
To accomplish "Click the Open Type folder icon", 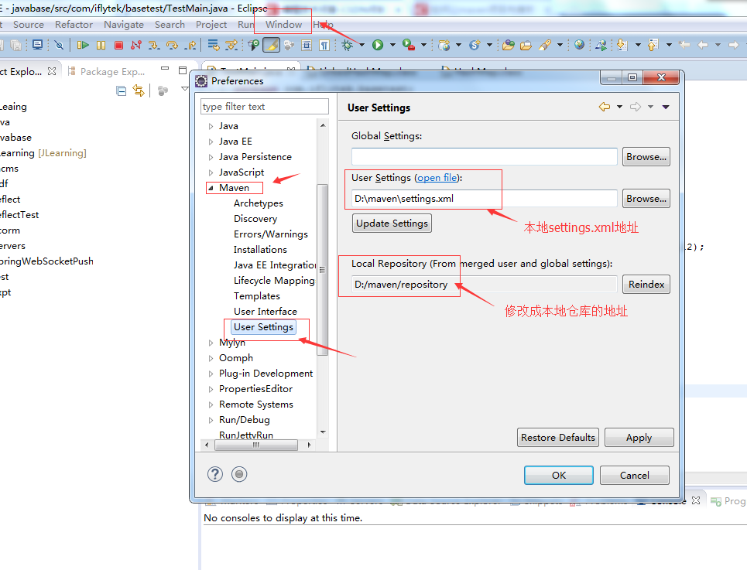I will 509,45.
